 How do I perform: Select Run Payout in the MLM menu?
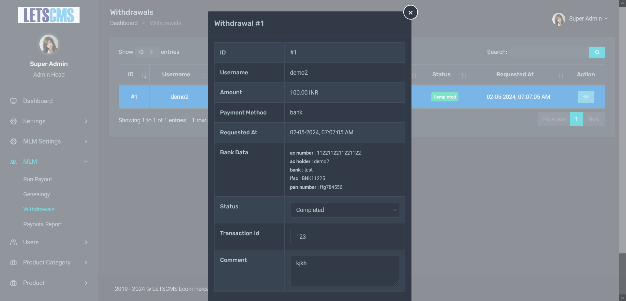pos(37,179)
